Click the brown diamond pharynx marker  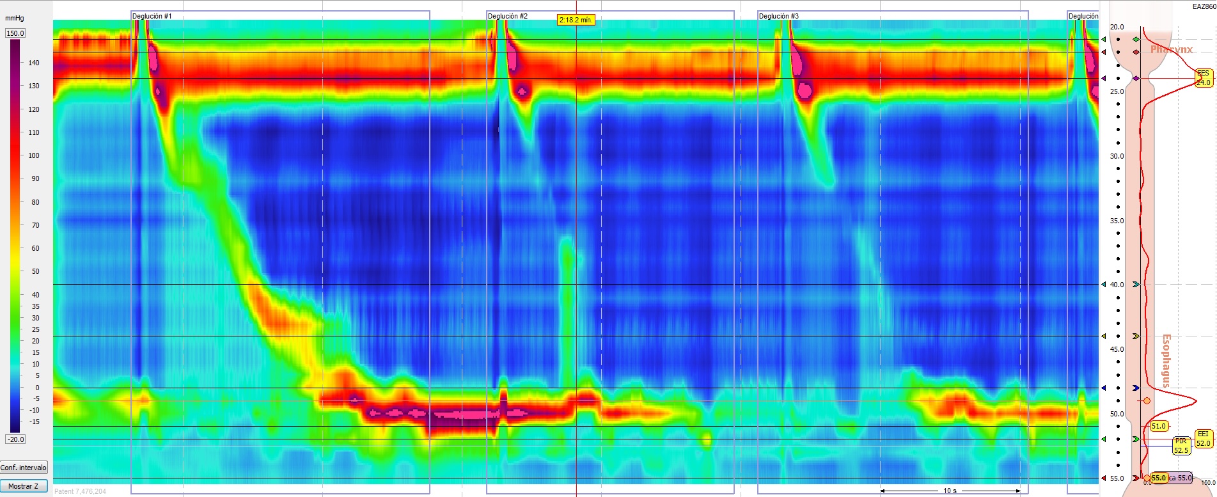(x=1136, y=52)
